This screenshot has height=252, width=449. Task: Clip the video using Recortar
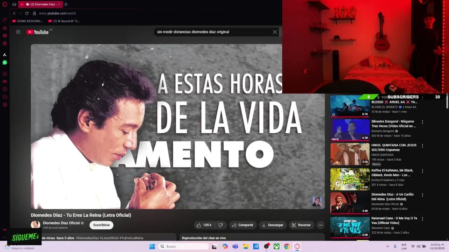pyautogui.click(x=301, y=225)
